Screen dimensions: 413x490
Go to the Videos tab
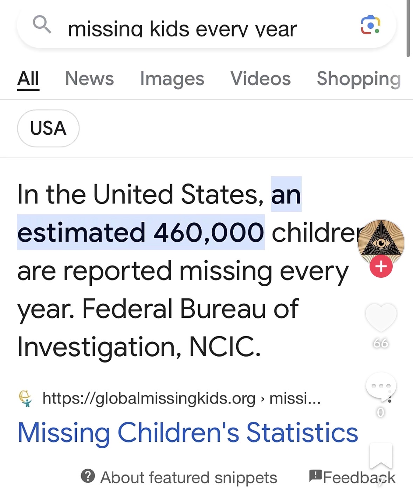click(x=260, y=79)
